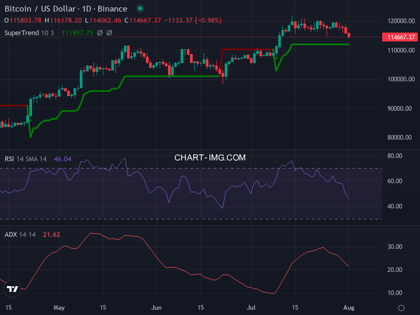Click the SuperTrend 10 3 indicator label
The width and height of the screenshot is (420, 315).
click(29, 33)
